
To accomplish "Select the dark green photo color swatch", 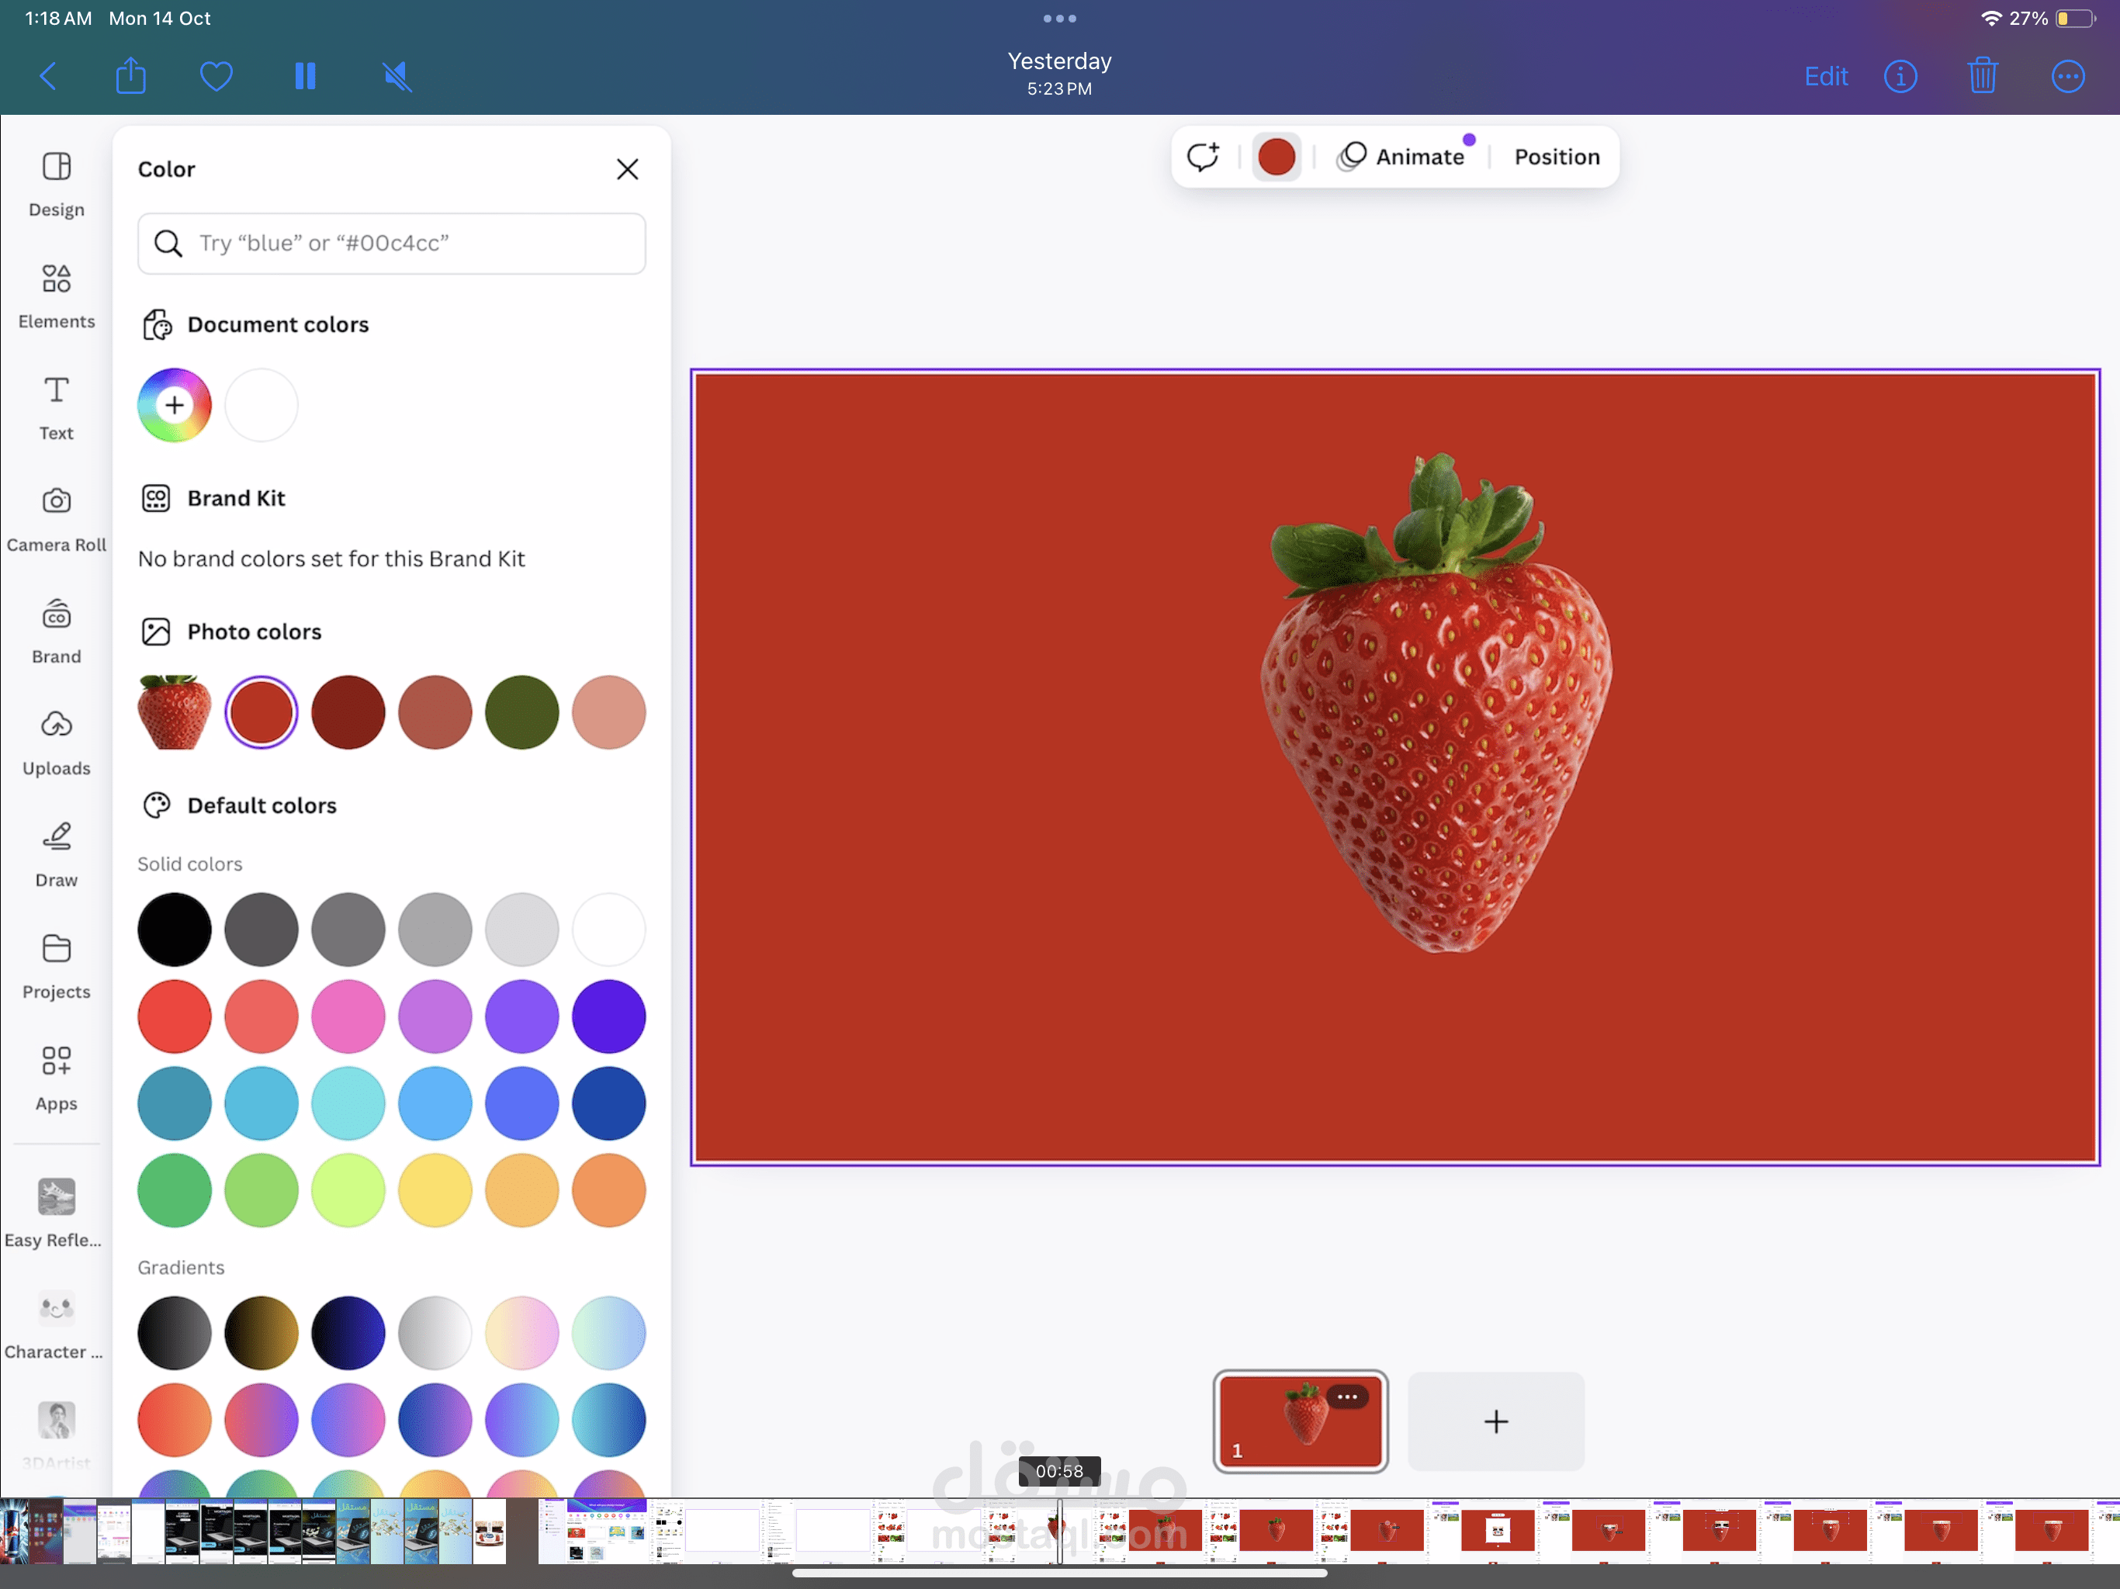I will [x=521, y=712].
